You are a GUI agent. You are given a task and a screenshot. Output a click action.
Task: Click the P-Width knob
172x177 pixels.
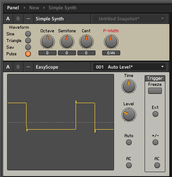tap(111, 42)
